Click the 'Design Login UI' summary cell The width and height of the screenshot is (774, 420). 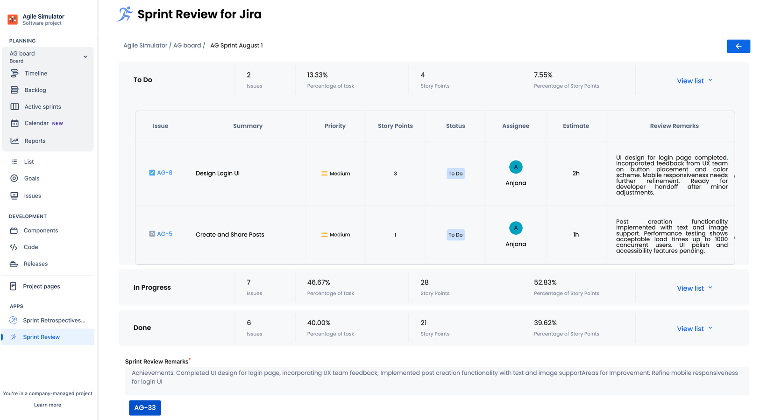point(218,174)
